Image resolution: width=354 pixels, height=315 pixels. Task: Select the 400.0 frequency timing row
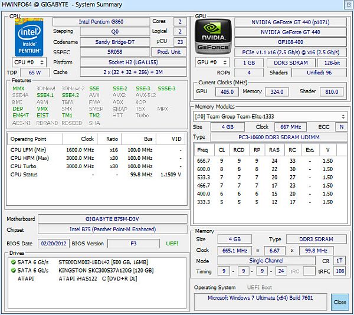[x=270, y=193]
